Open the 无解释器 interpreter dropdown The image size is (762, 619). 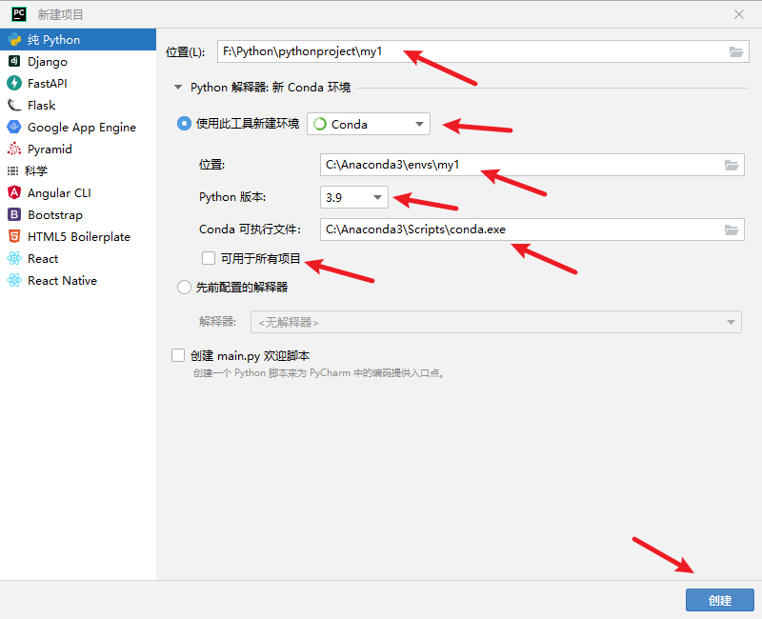[495, 322]
